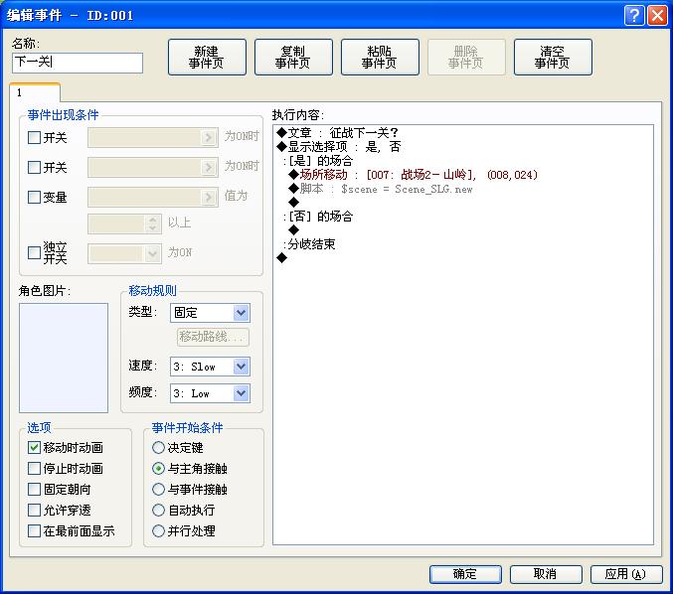Select the last empty command line after 分歧结束

point(282,257)
